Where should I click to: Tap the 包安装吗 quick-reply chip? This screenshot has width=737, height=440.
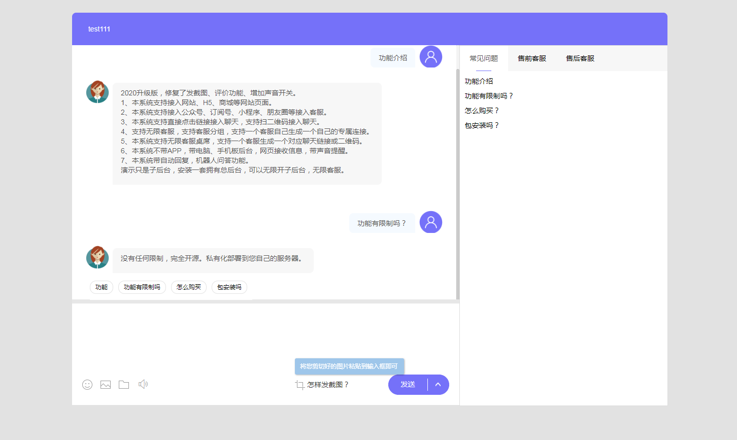point(229,287)
